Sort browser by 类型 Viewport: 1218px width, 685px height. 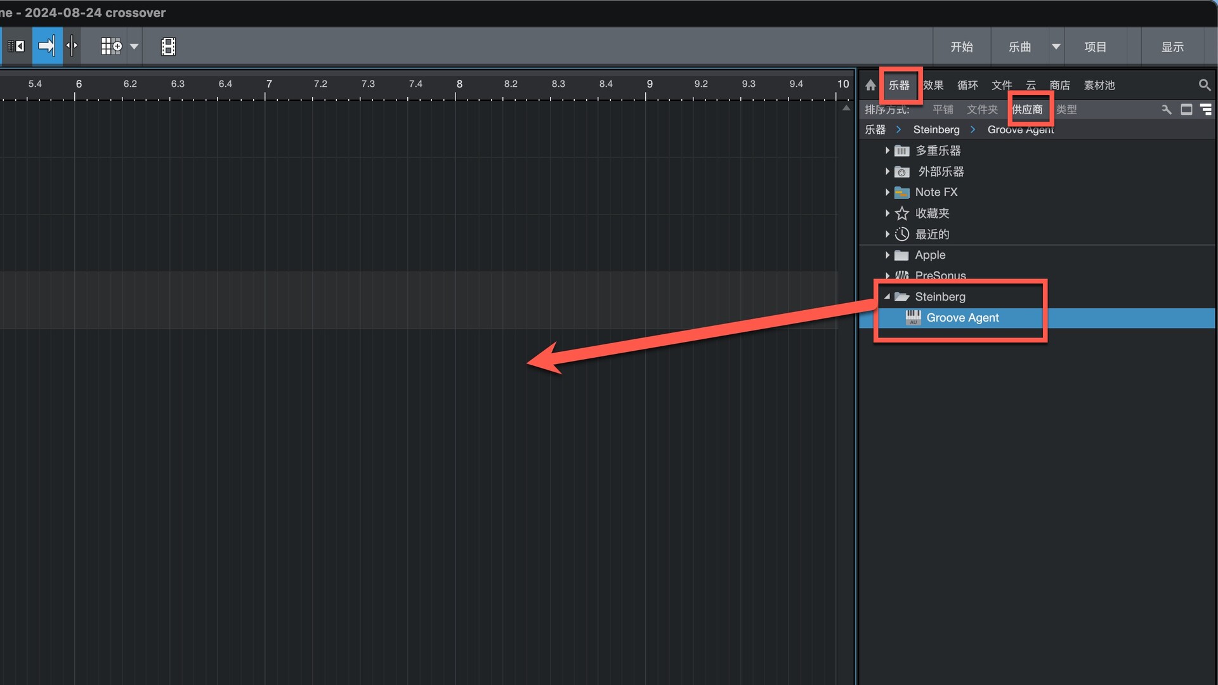(x=1066, y=110)
